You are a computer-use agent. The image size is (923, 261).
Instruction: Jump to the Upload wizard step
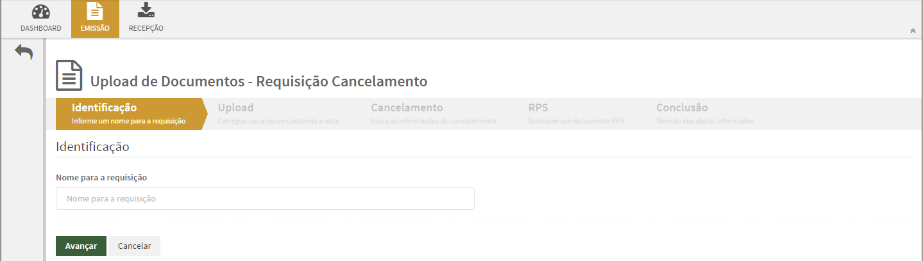click(x=278, y=114)
